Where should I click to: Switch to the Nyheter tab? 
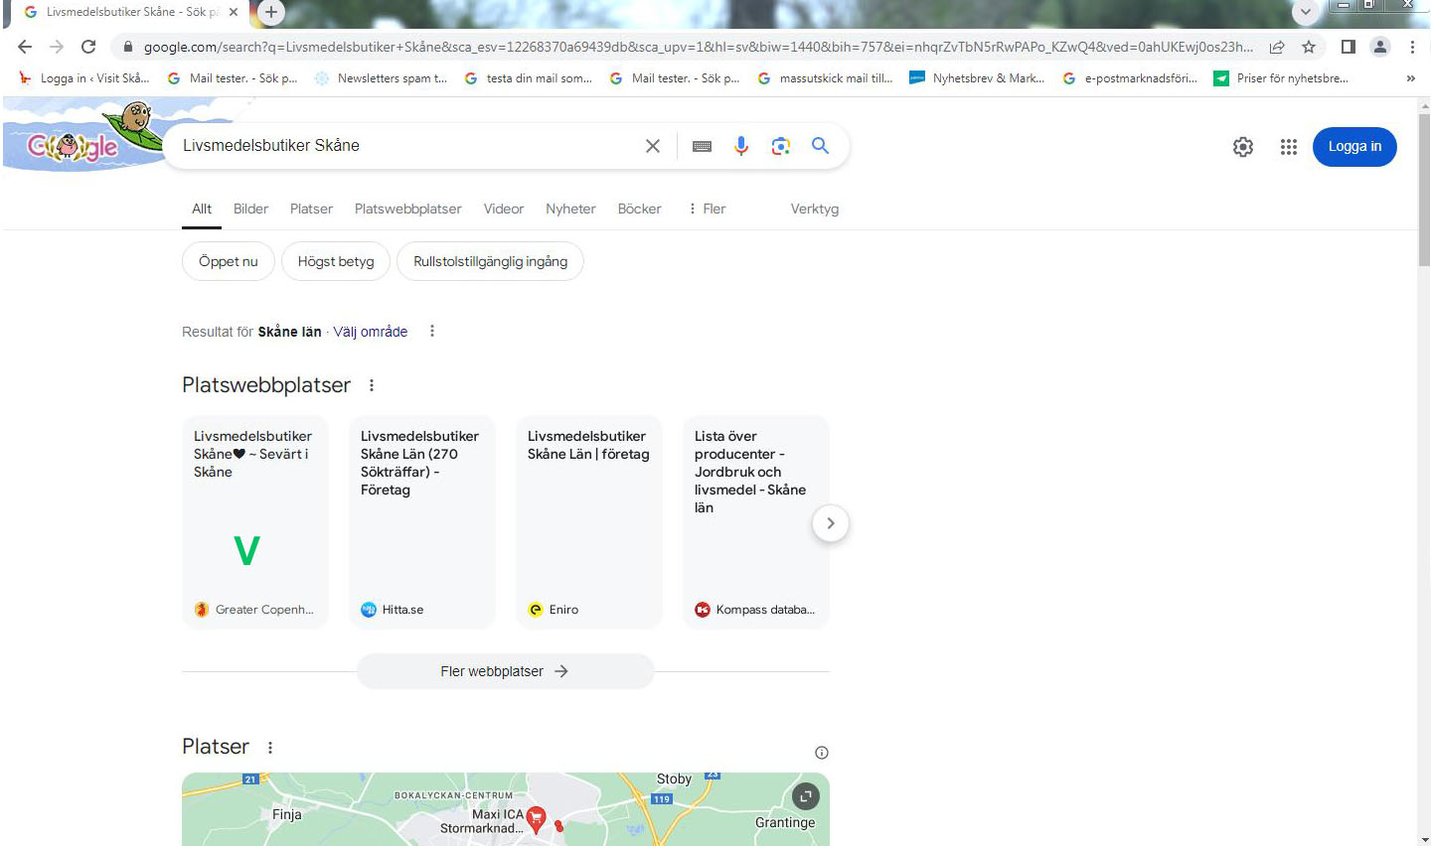click(570, 209)
